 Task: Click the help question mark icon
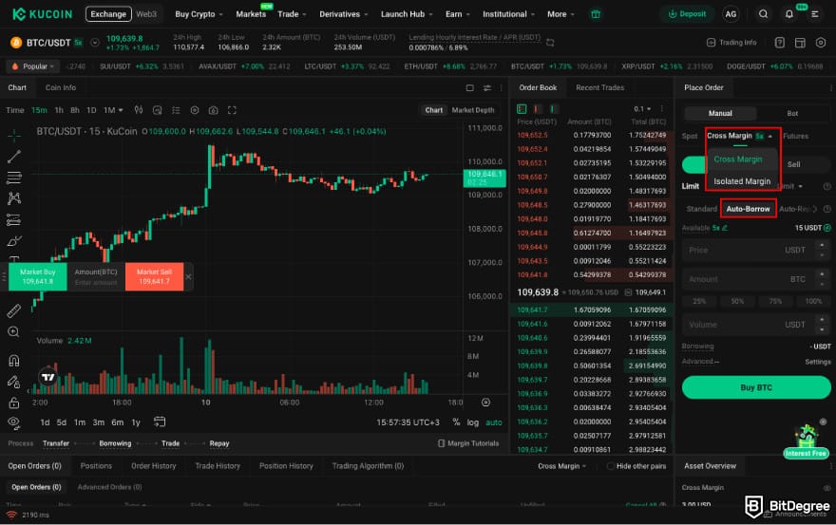click(780, 43)
